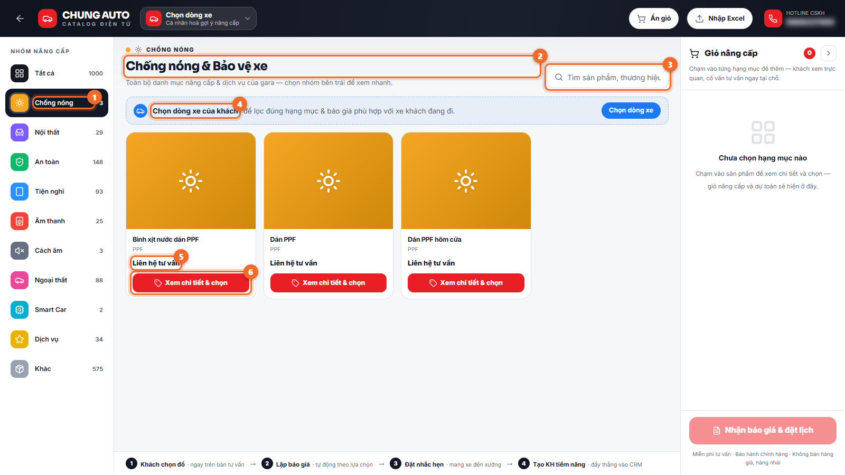Select the Nội thất menu label
Image resolution: width=845 pixels, height=475 pixels.
tap(47, 132)
